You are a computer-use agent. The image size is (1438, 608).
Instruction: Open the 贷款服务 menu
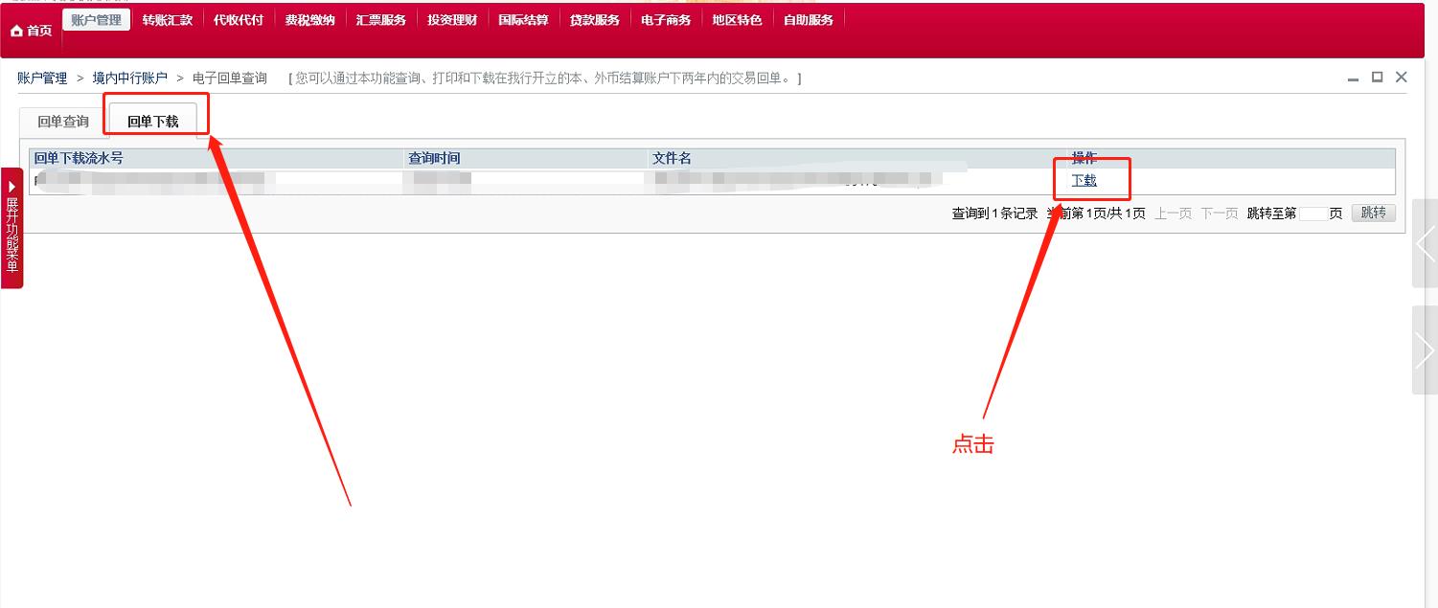[594, 18]
